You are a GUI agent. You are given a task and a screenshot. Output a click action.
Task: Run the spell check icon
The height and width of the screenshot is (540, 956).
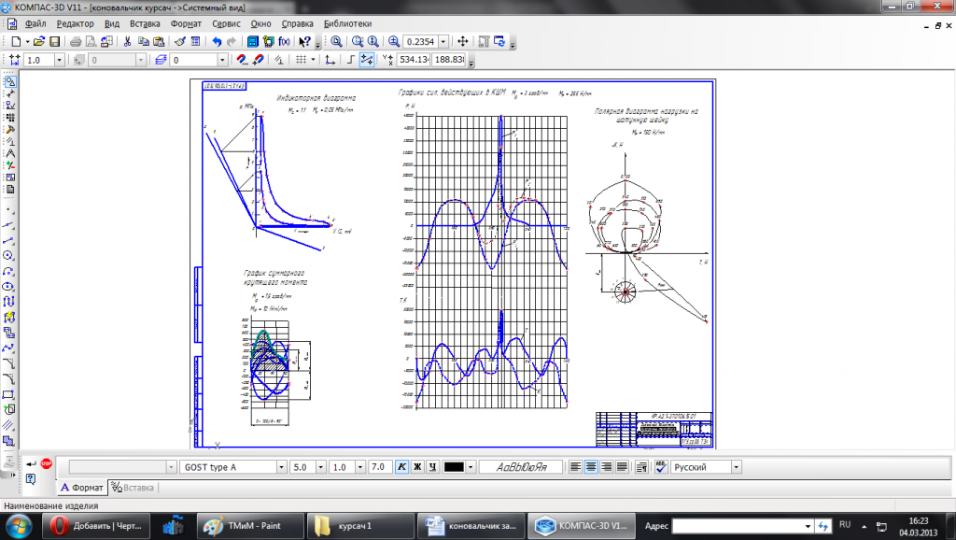pos(661,467)
